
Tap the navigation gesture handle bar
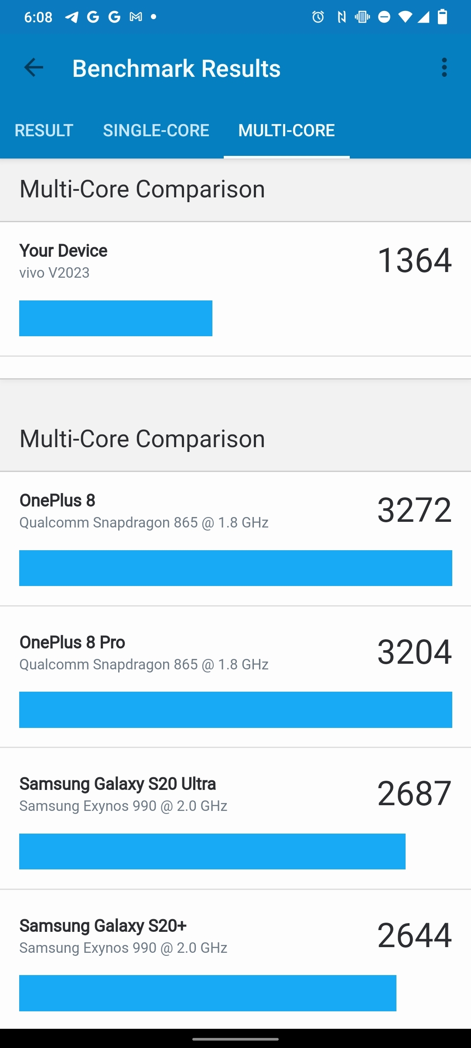(235, 1039)
